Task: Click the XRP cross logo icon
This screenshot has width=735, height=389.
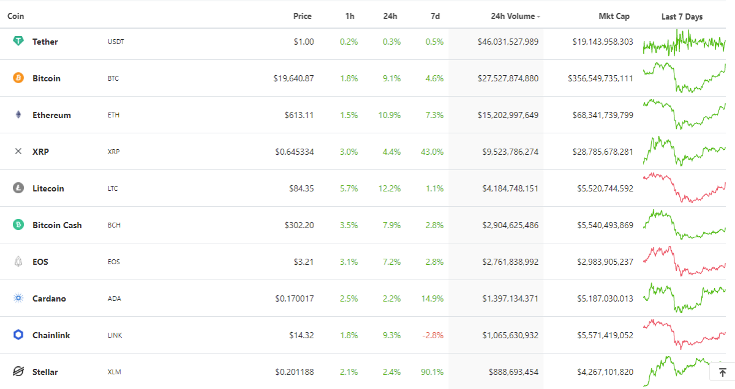Action: pyautogui.click(x=18, y=151)
